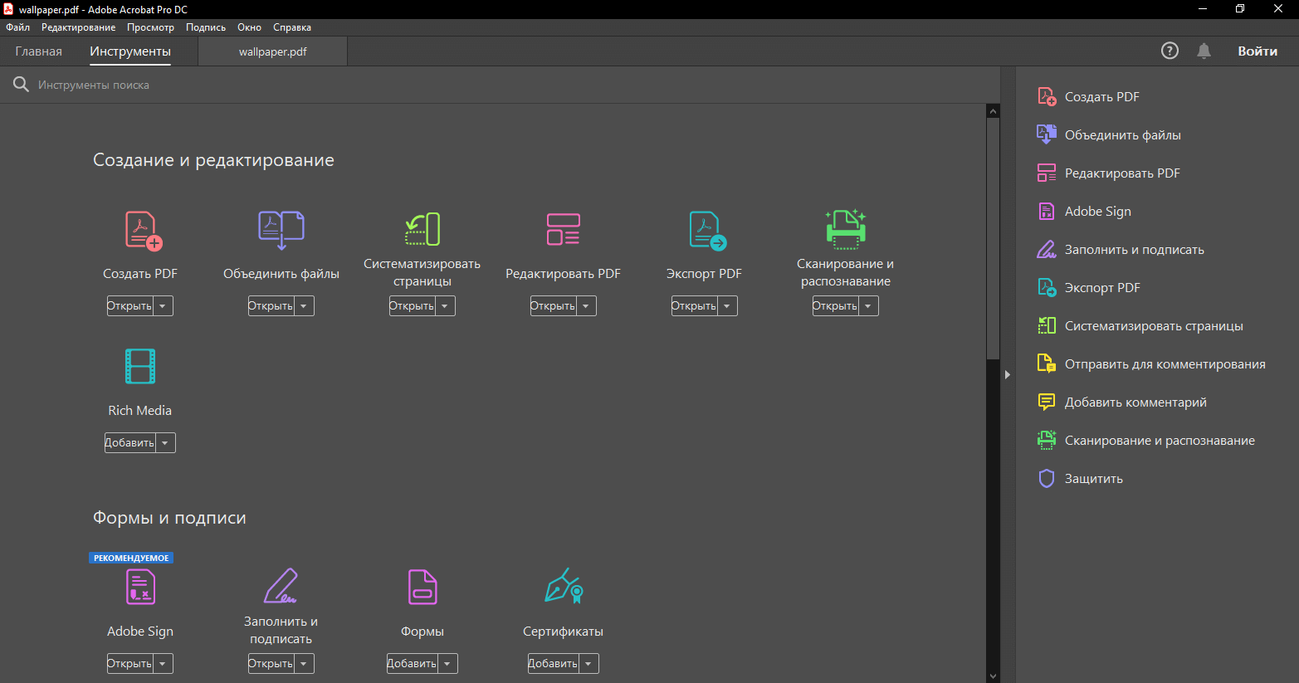Screen dimensions: 1299x683
Task: Switch to the wallpaper.pdf tab
Action: pos(272,51)
